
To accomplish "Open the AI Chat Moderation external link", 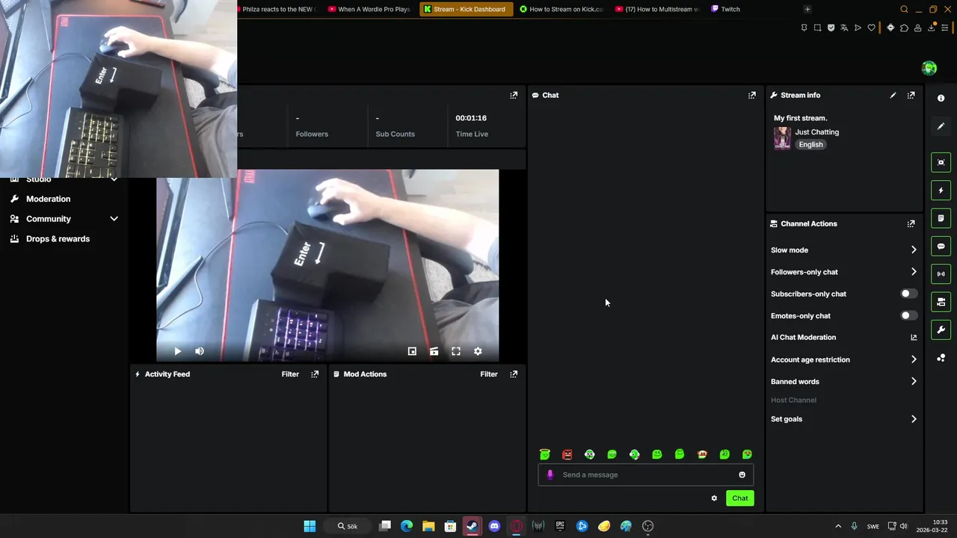I will tap(914, 338).
